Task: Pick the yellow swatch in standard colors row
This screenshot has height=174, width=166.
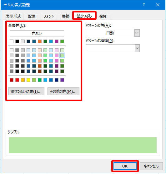Action: pos(28,80)
